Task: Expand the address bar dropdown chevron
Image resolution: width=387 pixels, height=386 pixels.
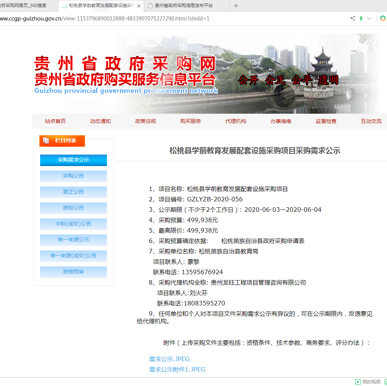Action: coord(369,19)
